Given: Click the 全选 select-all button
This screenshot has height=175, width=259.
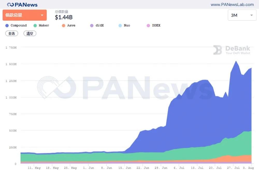Looking at the screenshot, I should pos(12,33).
